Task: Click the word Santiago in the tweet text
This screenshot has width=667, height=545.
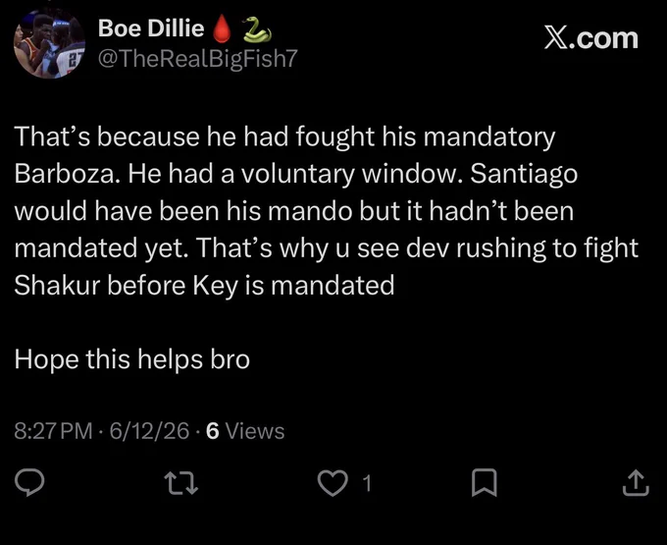Action: [x=524, y=175]
